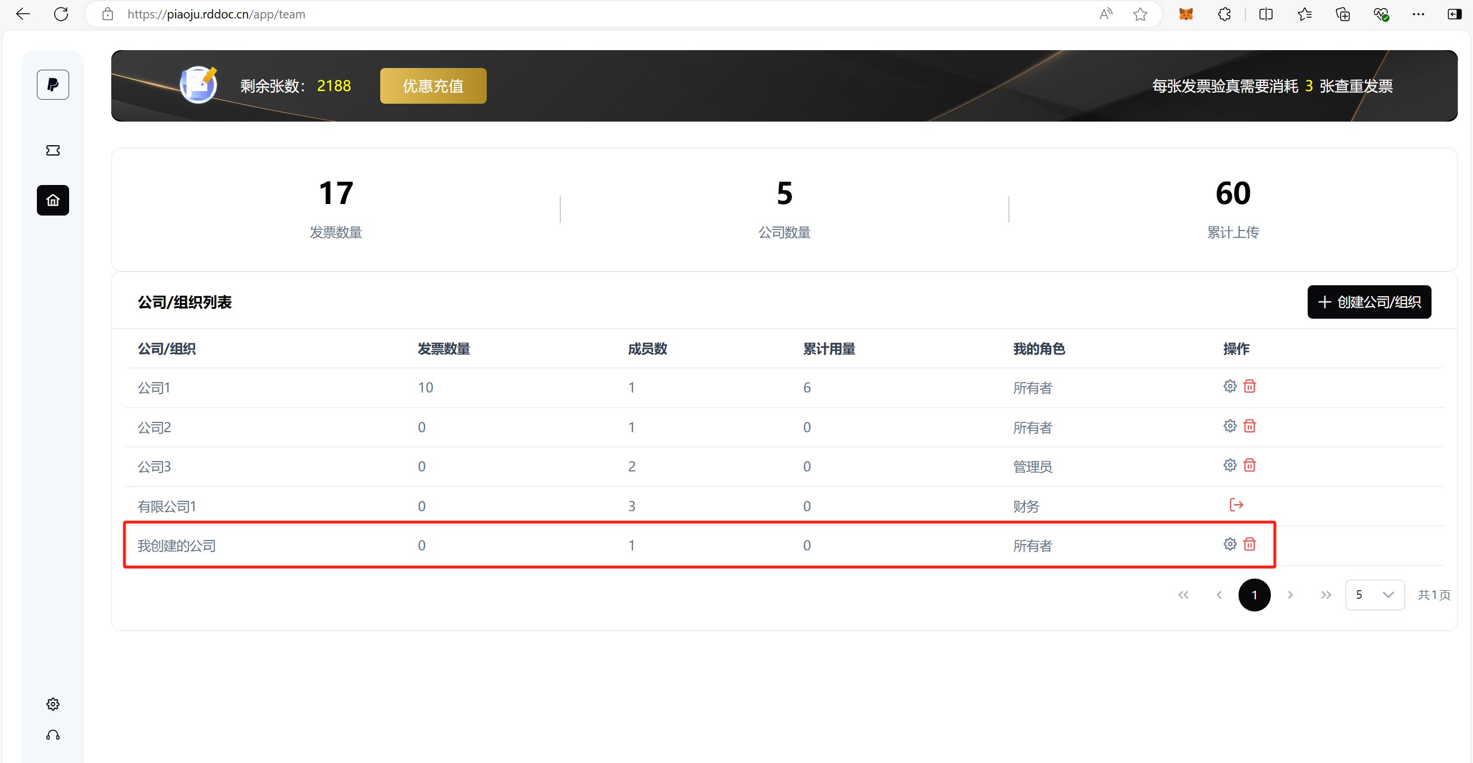
Task: Click the 发票数量 column header
Action: pyautogui.click(x=444, y=349)
